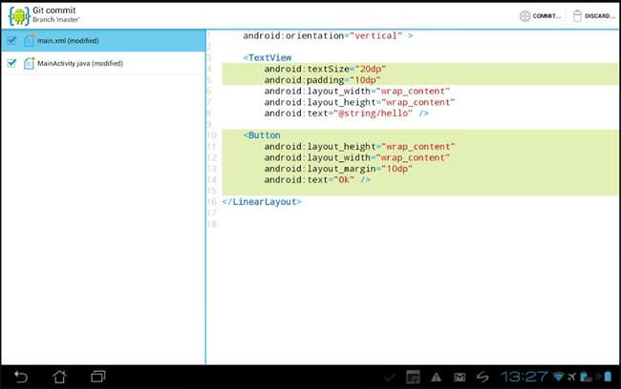The image size is (621, 389).
Task: Tap the airplane mode icon
Action: [x=571, y=377]
